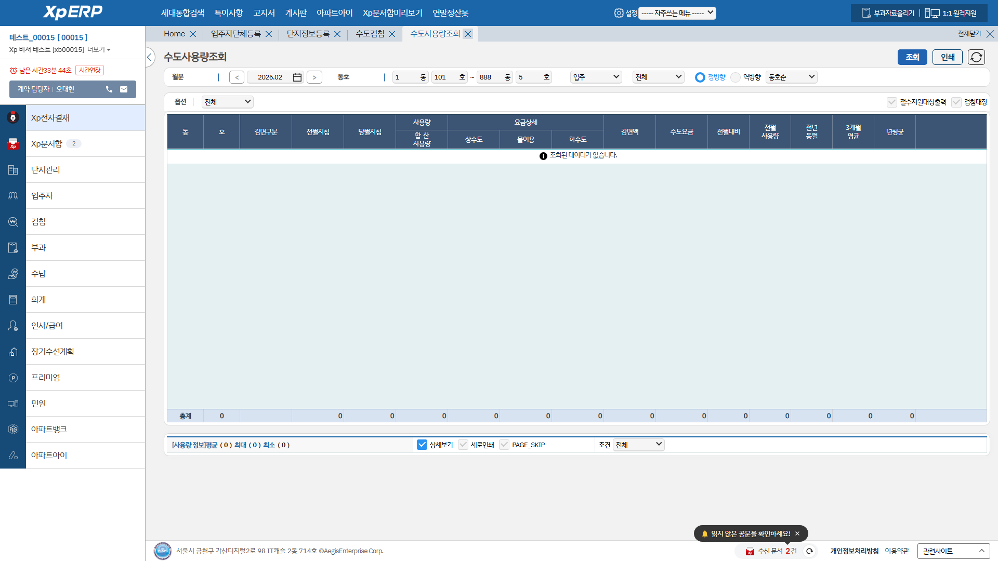Click the 시간연장 button
The width and height of the screenshot is (998, 561).
point(89,70)
